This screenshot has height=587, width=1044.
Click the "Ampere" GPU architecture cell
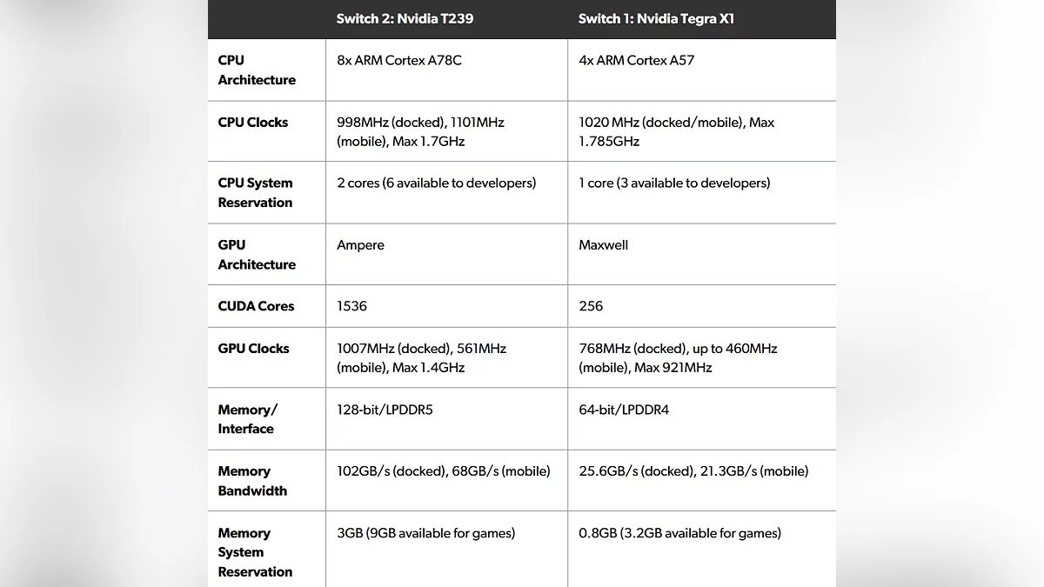(x=360, y=245)
